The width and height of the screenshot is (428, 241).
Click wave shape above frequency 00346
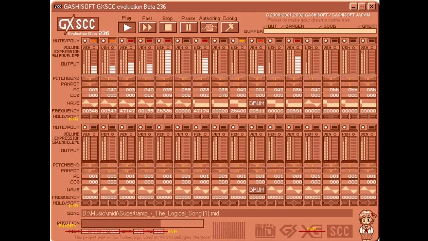90,103
